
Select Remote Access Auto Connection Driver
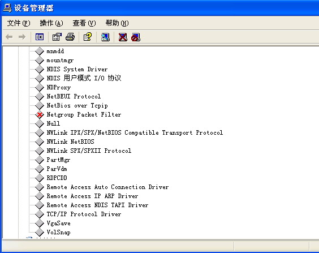pyautogui.click(x=107, y=187)
